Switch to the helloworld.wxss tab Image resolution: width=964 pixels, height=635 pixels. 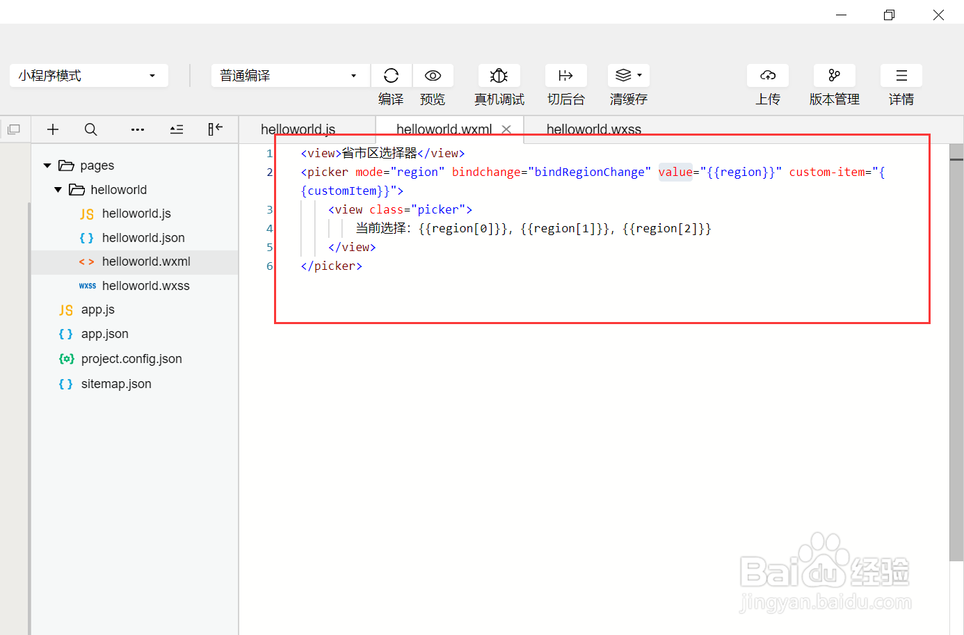click(594, 129)
